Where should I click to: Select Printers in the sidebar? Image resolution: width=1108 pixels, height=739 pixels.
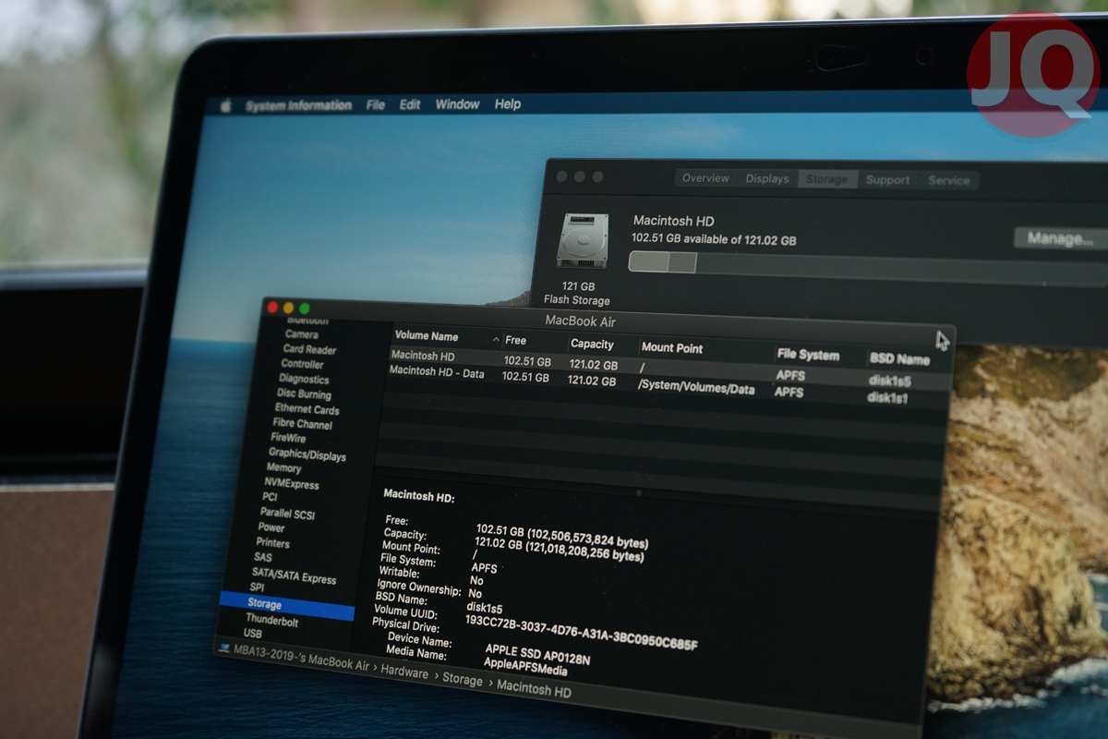[272, 543]
